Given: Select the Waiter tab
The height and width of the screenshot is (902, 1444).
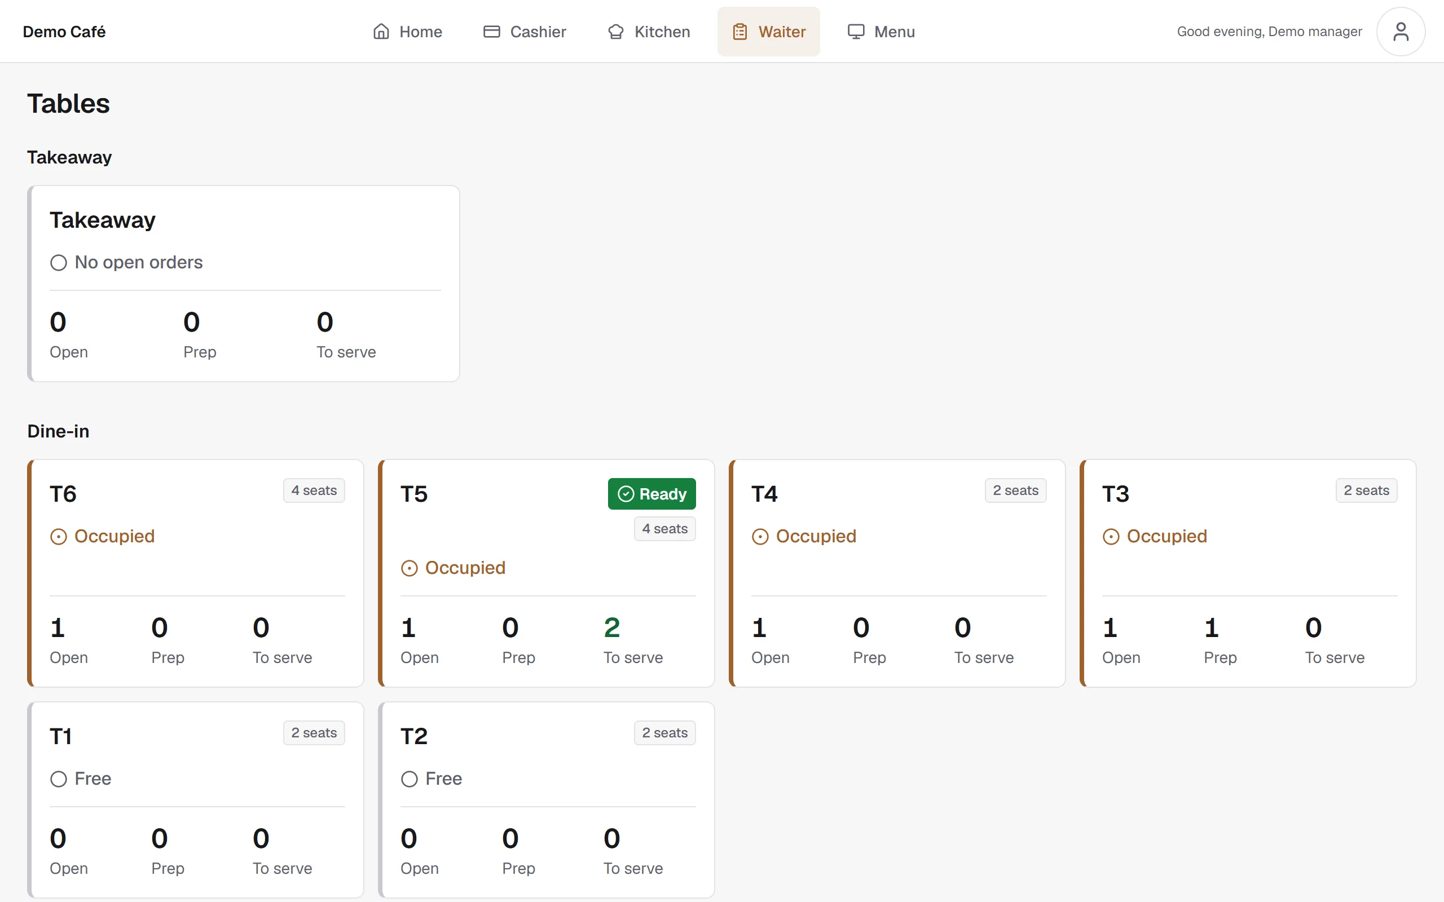Looking at the screenshot, I should [x=769, y=32].
